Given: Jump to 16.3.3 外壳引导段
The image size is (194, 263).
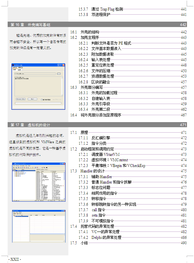Looking at the screenshot, I should 133,104.
